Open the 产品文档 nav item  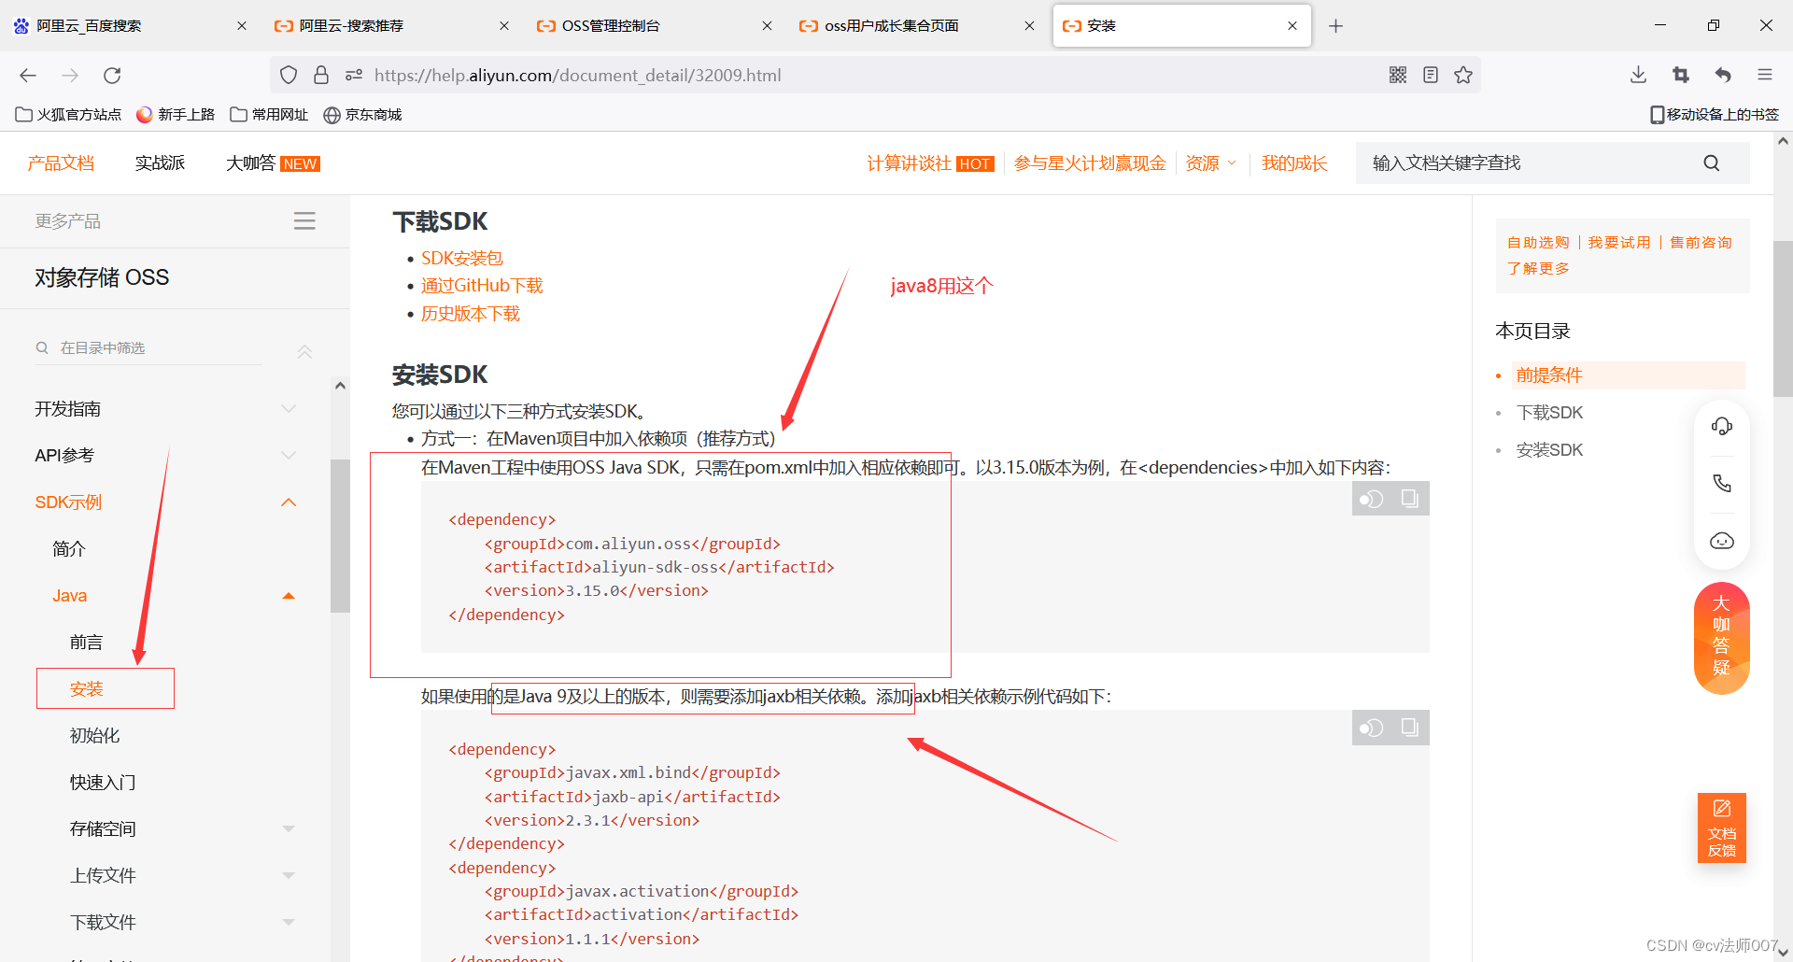point(61,163)
